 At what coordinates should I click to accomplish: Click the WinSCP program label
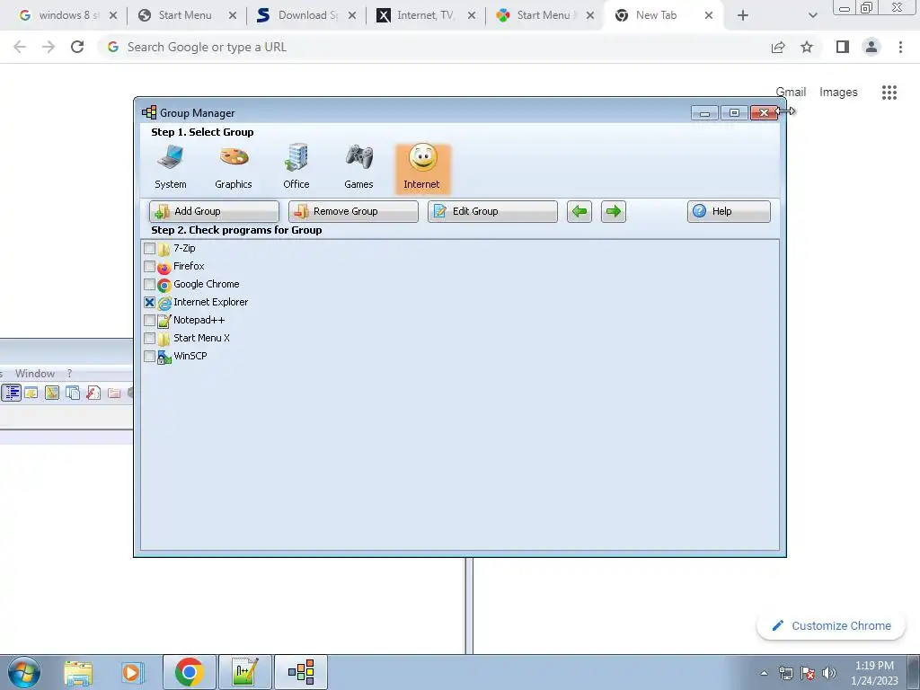[x=190, y=356]
